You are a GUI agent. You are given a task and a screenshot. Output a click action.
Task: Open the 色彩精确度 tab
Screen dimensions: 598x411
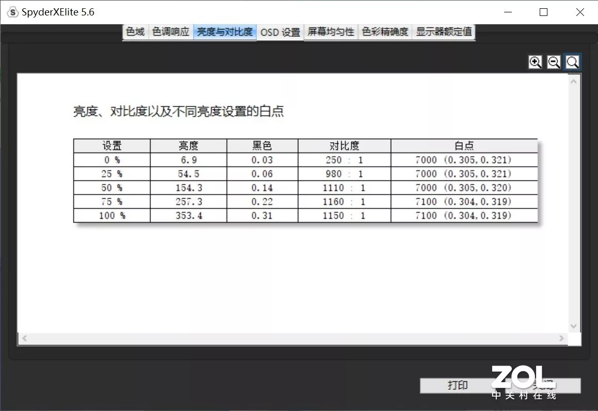coord(385,31)
